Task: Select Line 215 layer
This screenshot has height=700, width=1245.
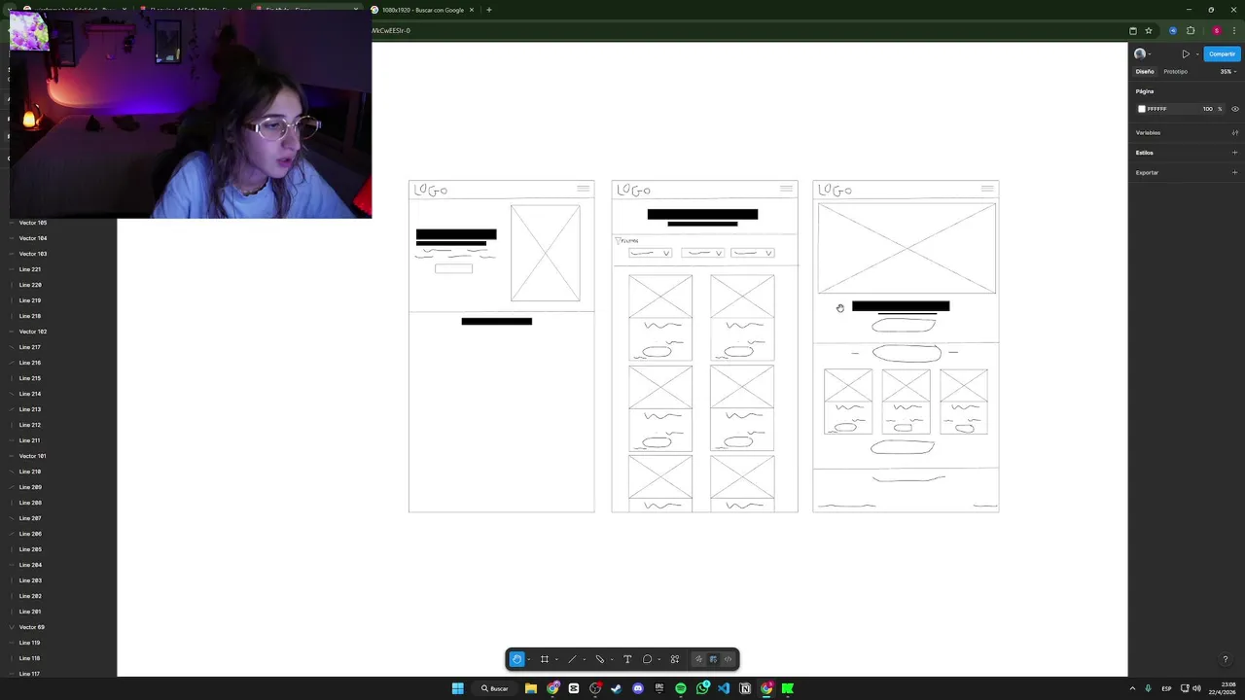Action: [30, 378]
